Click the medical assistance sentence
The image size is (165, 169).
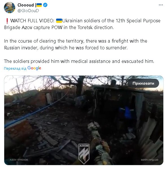click(x=79, y=61)
